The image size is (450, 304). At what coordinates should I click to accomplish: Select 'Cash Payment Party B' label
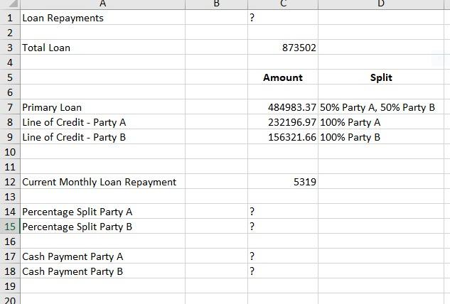73,271
